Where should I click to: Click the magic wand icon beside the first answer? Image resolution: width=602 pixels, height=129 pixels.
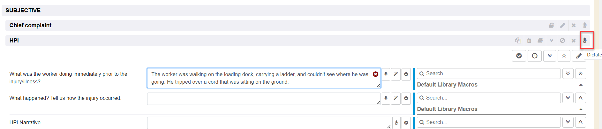point(396,74)
